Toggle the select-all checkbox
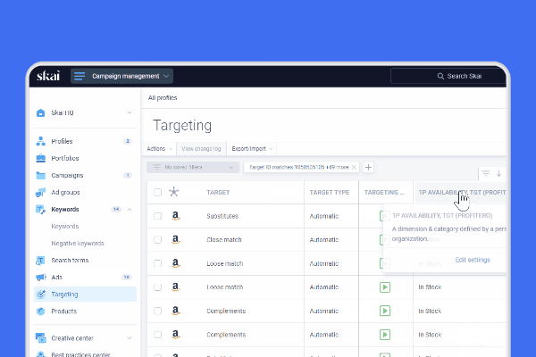536x357 pixels. coord(157,193)
